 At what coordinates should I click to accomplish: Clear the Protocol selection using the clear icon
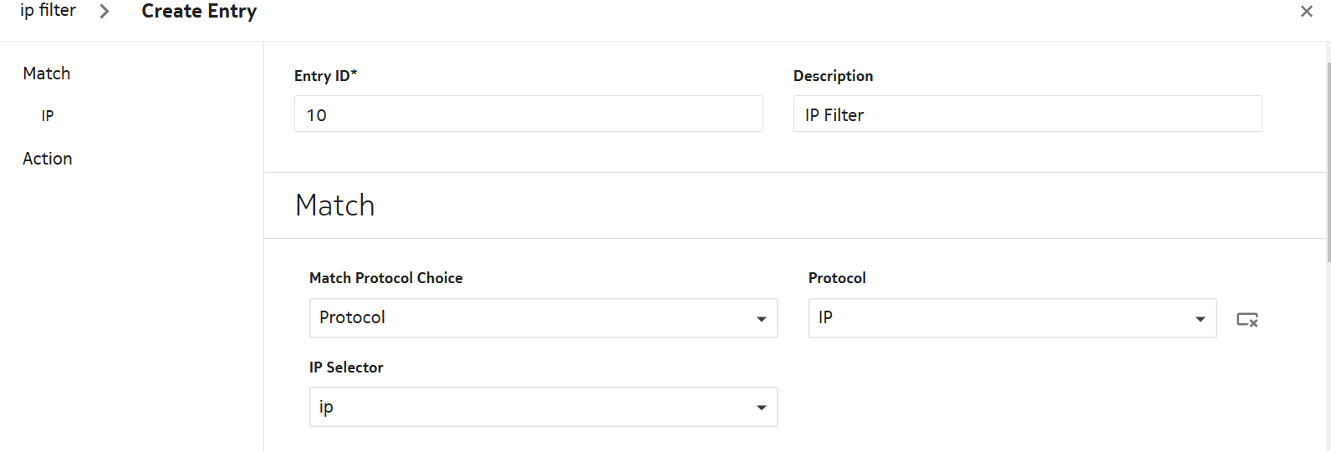click(x=1247, y=319)
